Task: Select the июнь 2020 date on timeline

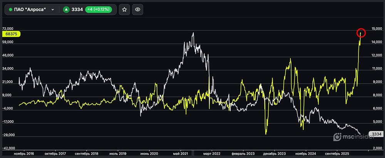Action: tap(149, 154)
